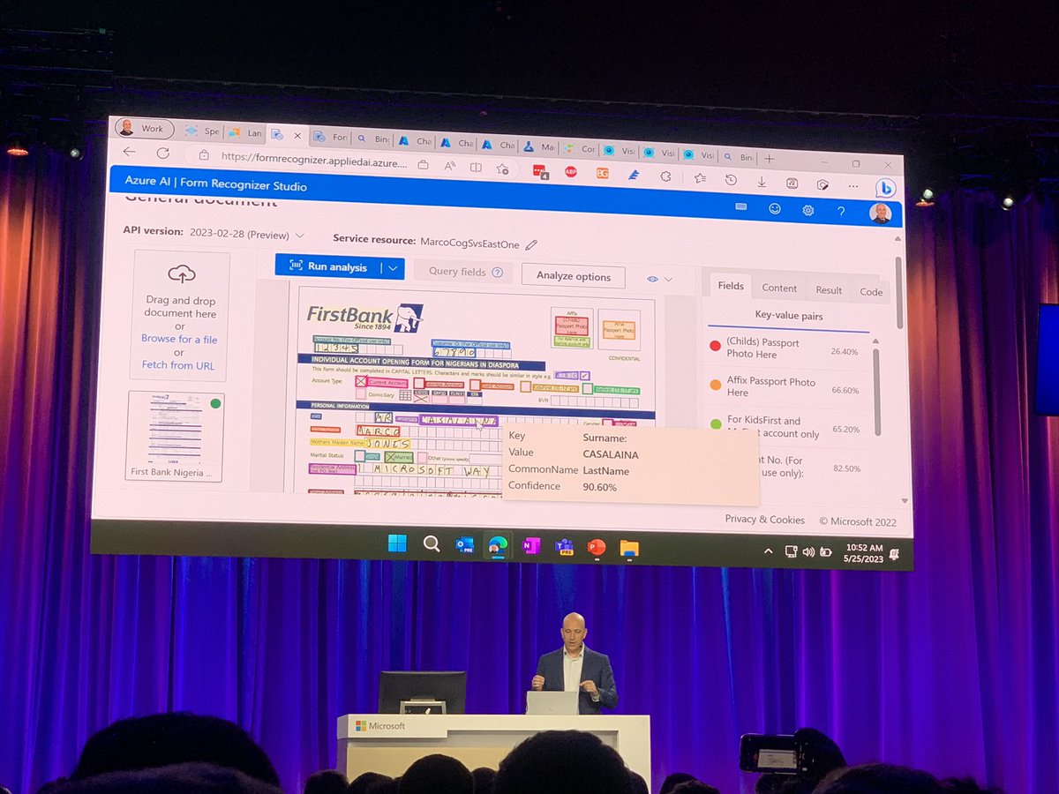Edit service resource with pencil icon

pos(530,245)
